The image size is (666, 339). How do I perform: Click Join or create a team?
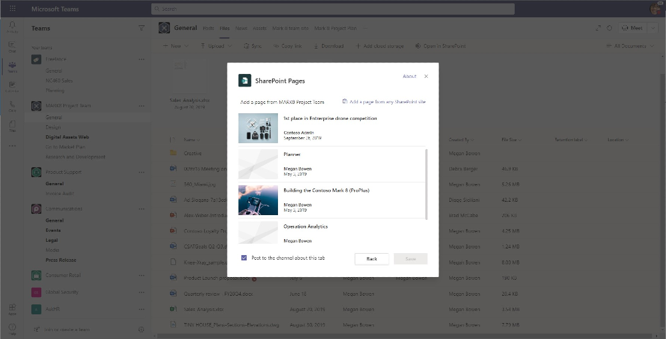[62, 329]
